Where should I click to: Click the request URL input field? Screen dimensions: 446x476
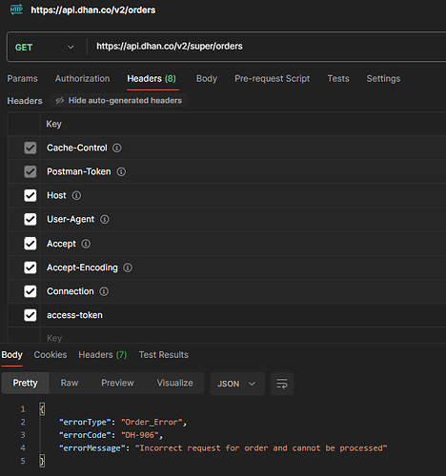point(267,47)
